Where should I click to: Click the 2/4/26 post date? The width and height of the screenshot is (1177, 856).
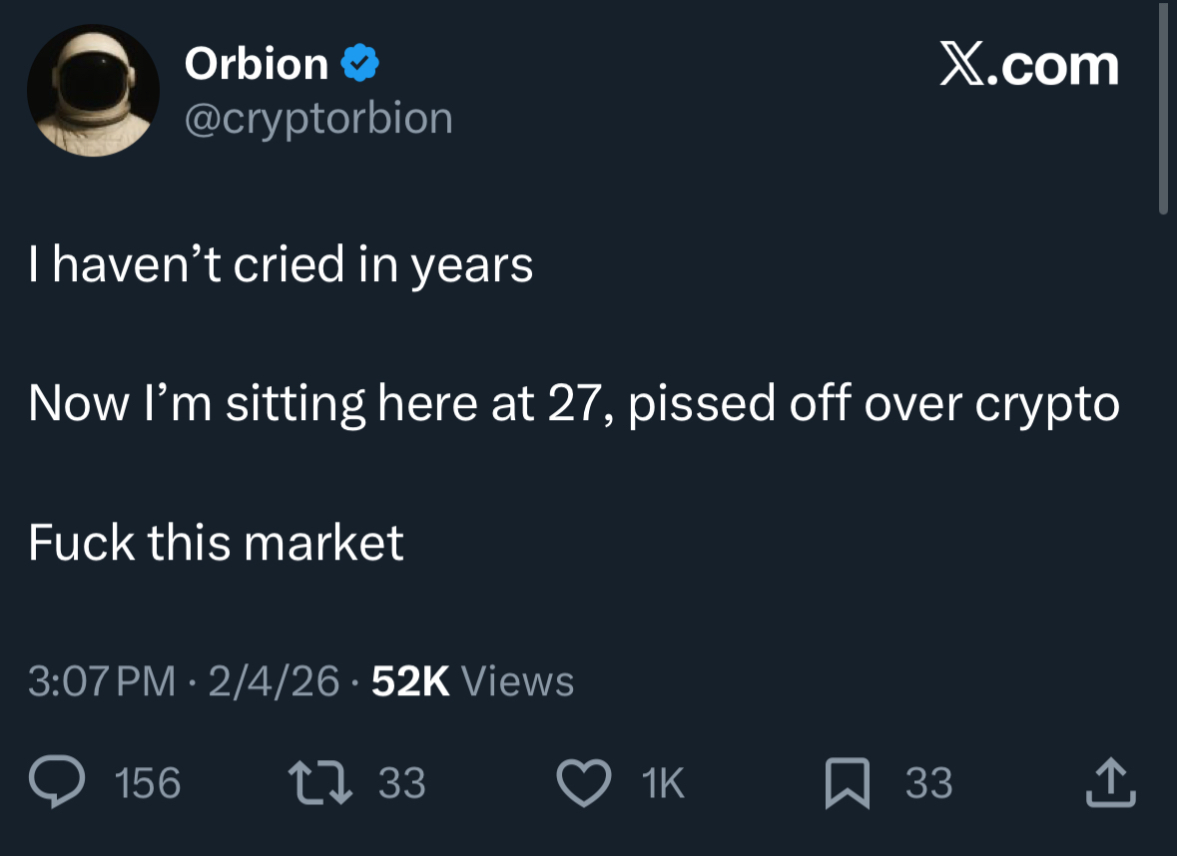tap(274, 681)
